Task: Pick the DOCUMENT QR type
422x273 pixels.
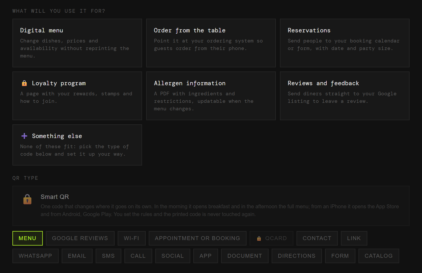Action: [245, 256]
